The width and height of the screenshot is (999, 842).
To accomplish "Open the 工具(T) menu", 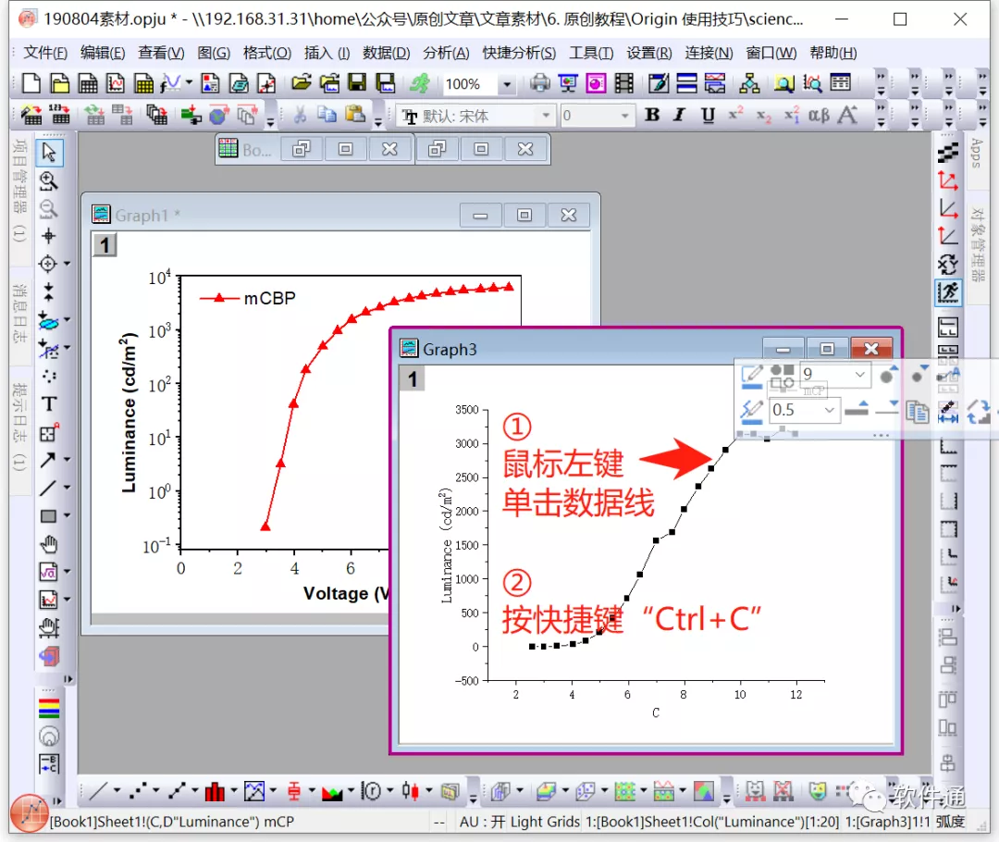I will click(x=590, y=53).
